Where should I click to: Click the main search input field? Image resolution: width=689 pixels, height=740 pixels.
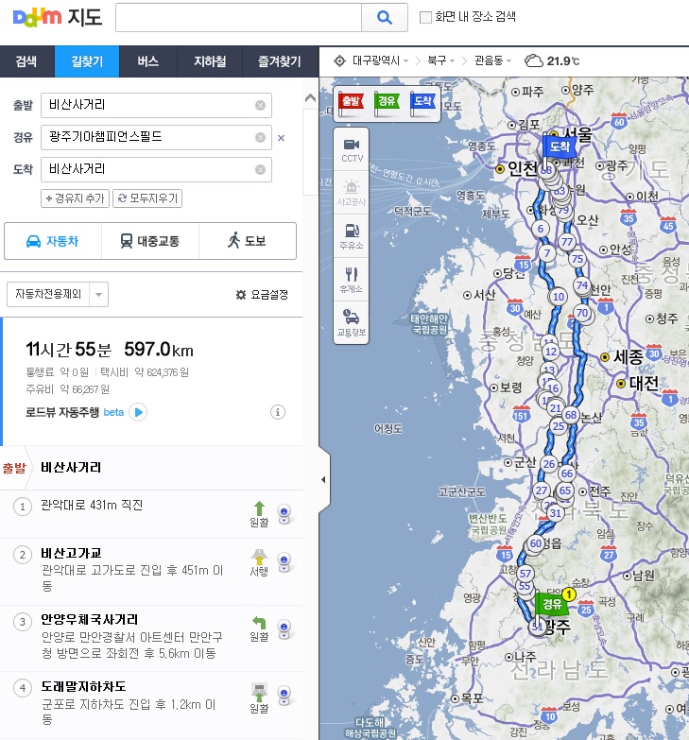click(238, 17)
